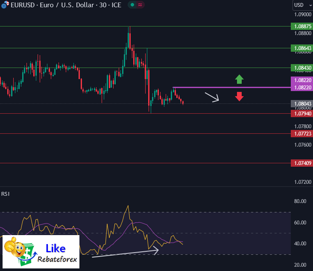Click the 60.00 RSI scale value
313x271 pixels.
tap(300, 222)
